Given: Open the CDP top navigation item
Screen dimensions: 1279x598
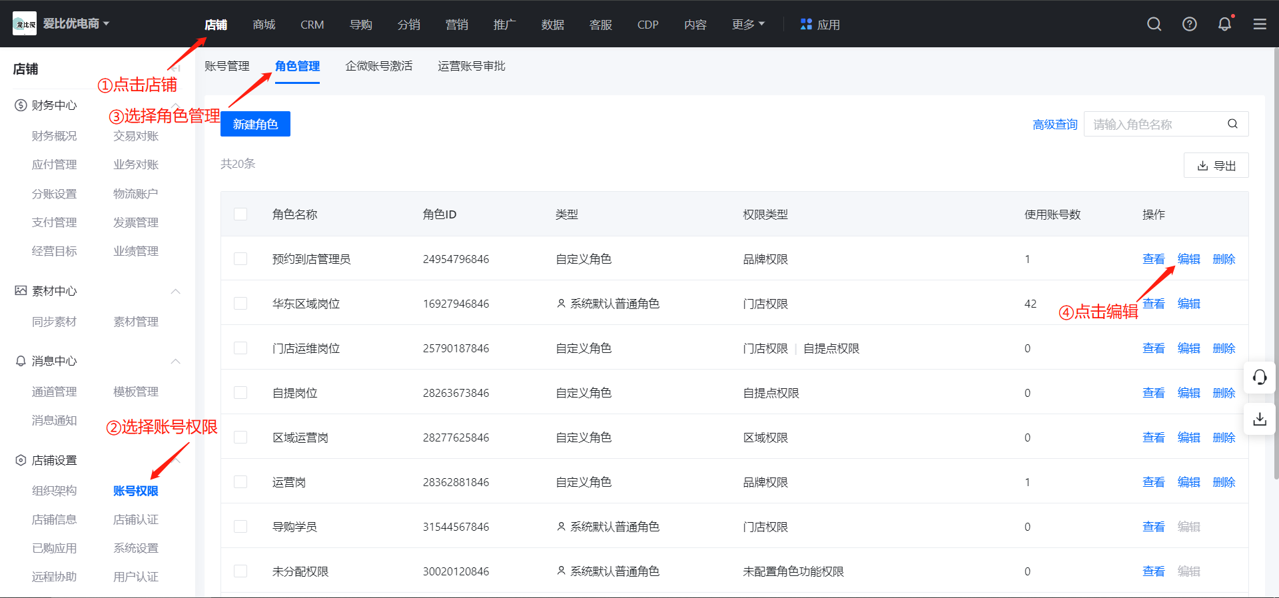Looking at the screenshot, I should tap(647, 24).
